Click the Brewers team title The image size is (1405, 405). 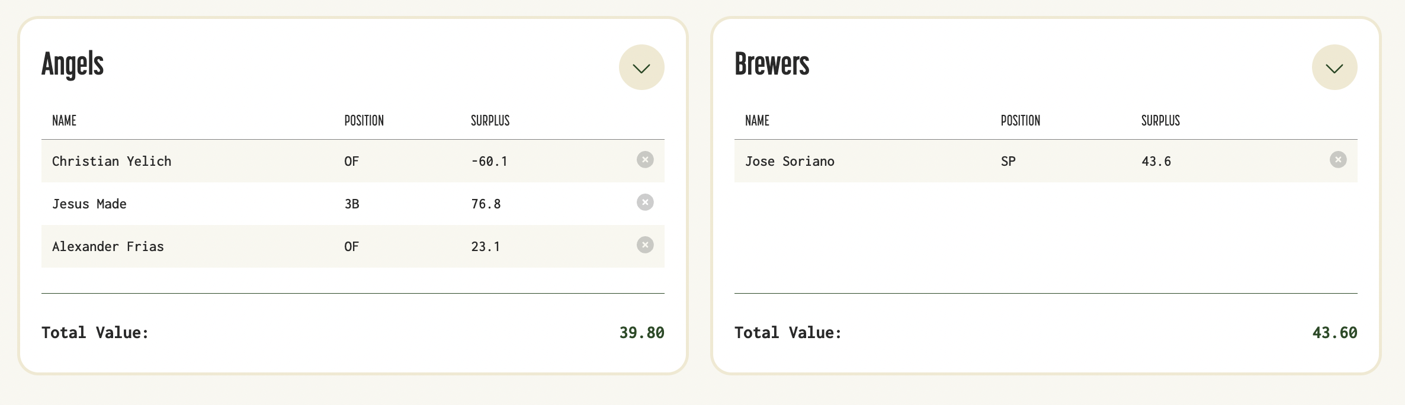click(772, 64)
